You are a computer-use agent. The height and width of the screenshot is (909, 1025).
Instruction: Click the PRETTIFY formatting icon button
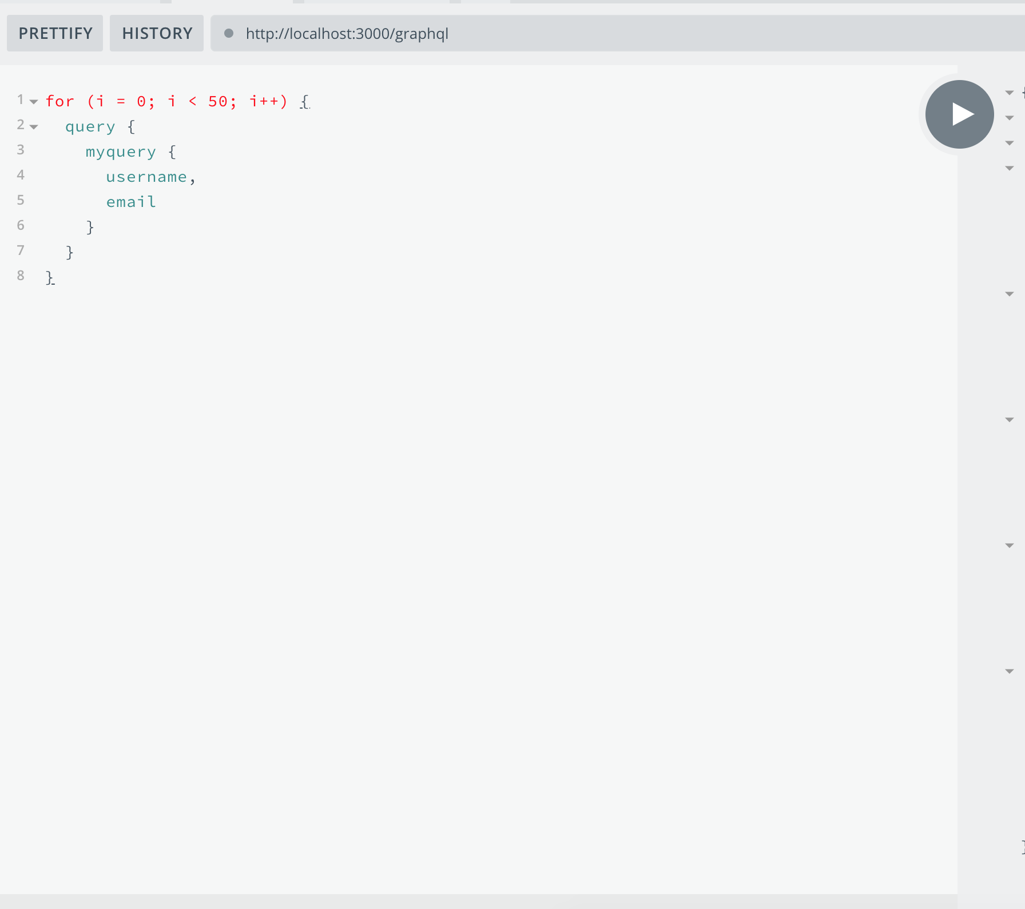[54, 33]
